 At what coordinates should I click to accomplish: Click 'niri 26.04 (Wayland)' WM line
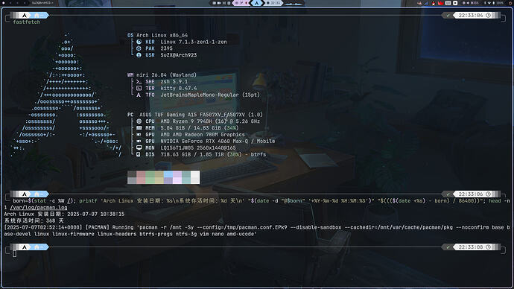tap(166, 75)
